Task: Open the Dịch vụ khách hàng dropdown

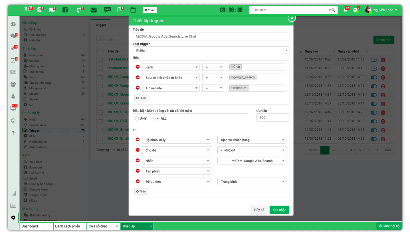Action: coord(252,140)
